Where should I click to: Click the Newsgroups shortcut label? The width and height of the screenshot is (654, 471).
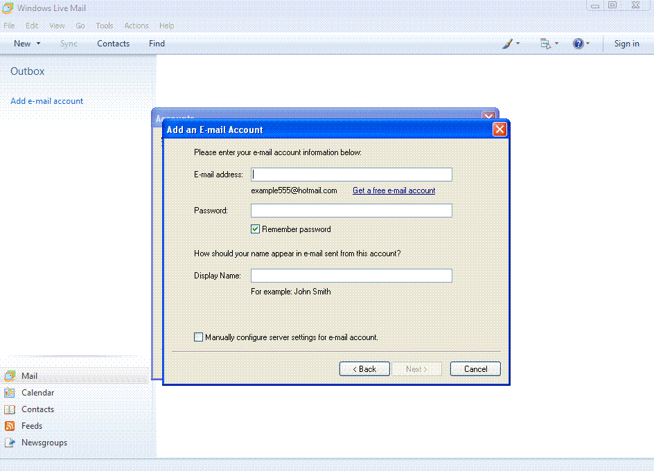click(44, 443)
